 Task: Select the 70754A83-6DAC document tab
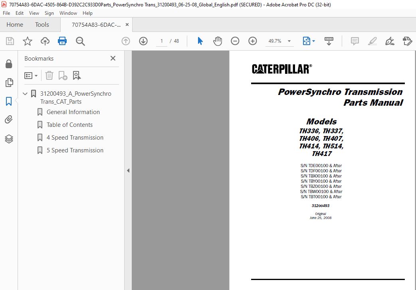coord(96,25)
